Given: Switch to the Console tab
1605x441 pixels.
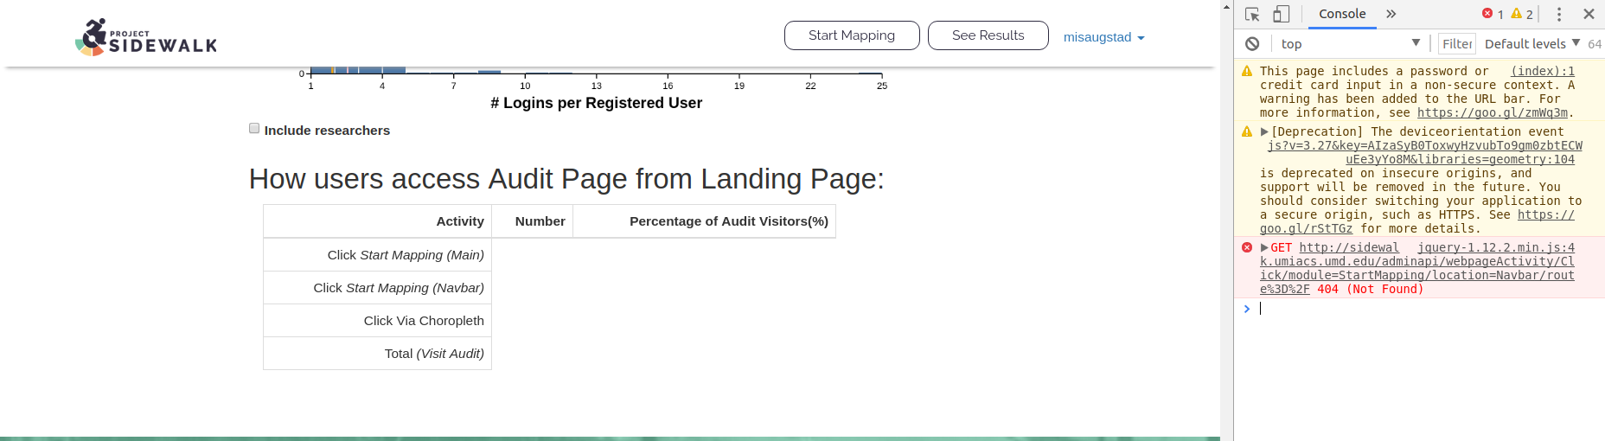Looking at the screenshot, I should (1342, 14).
